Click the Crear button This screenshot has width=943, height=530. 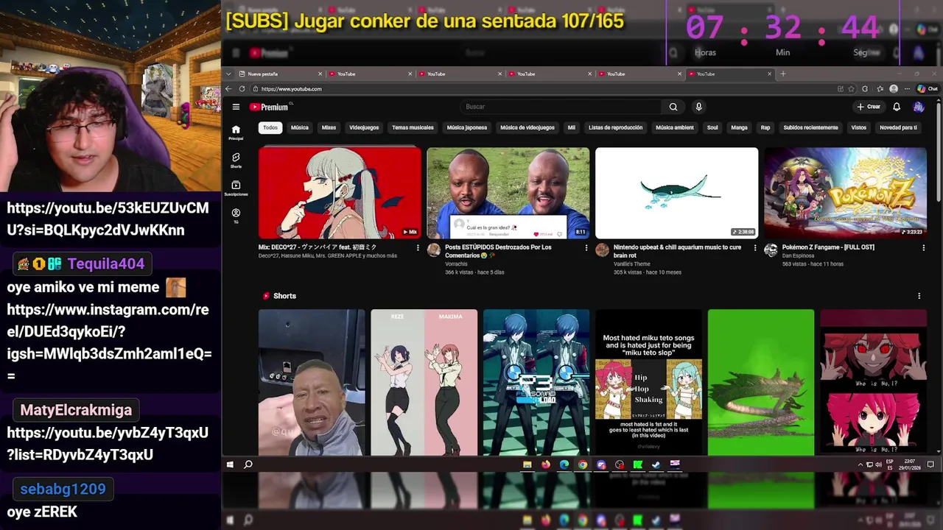[869, 107]
